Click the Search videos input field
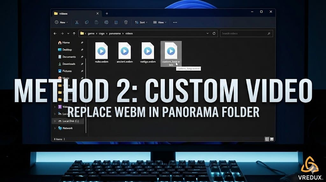This screenshot has width=326, height=182. click(x=246, y=33)
